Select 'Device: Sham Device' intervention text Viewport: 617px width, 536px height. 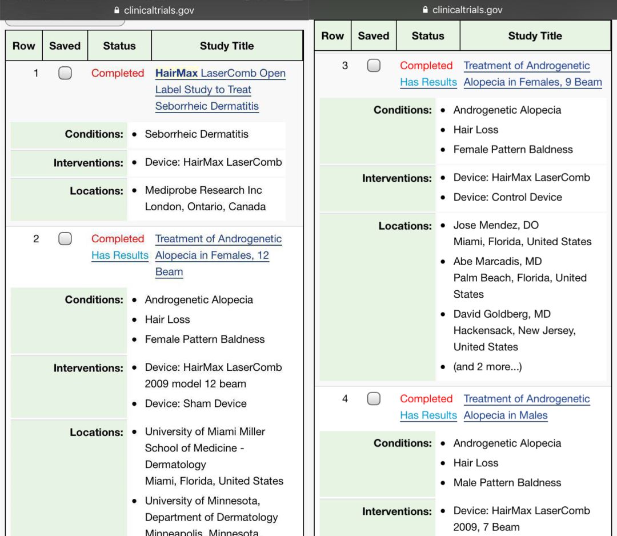coord(195,404)
